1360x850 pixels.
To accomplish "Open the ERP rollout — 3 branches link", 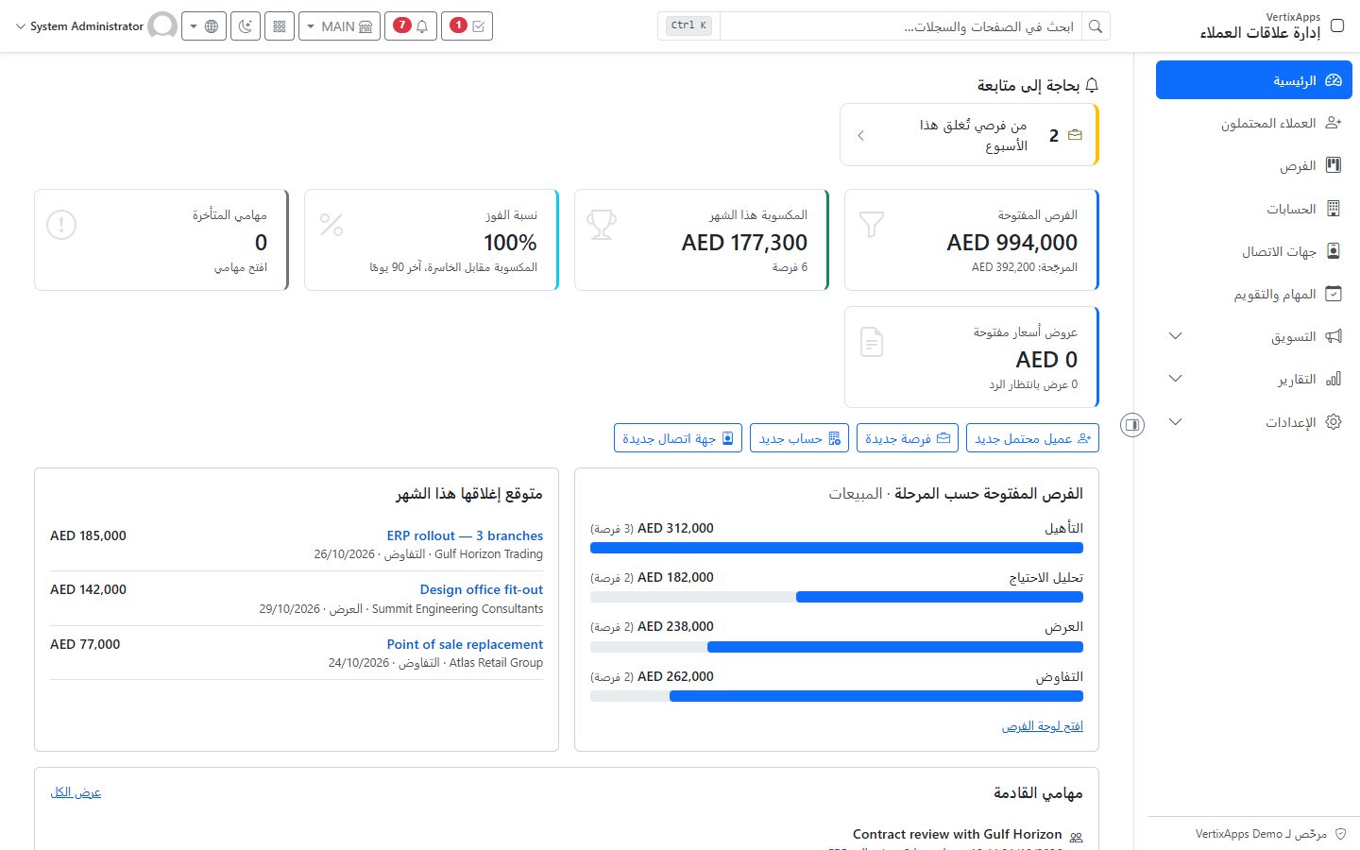I will point(465,535).
